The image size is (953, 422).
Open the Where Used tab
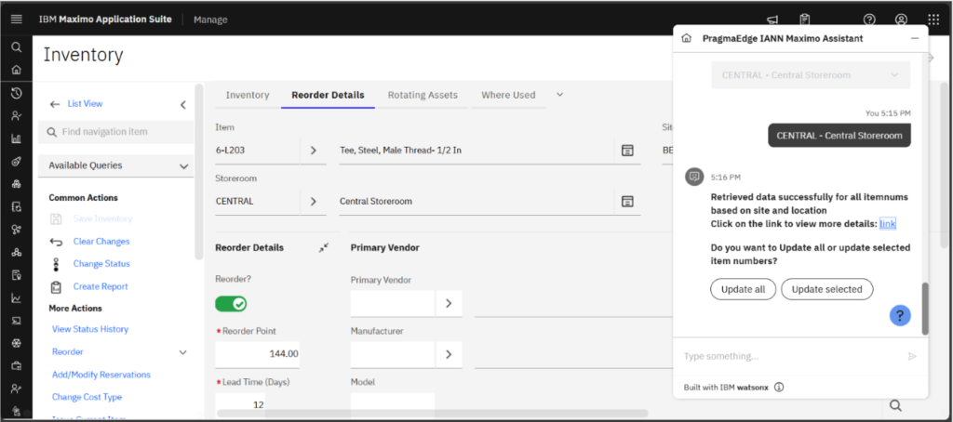(508, 95)
